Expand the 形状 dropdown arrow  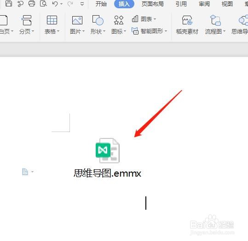point(104,31)
